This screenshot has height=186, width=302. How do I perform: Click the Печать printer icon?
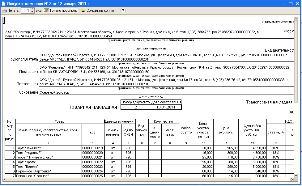(x=4, y=11)
